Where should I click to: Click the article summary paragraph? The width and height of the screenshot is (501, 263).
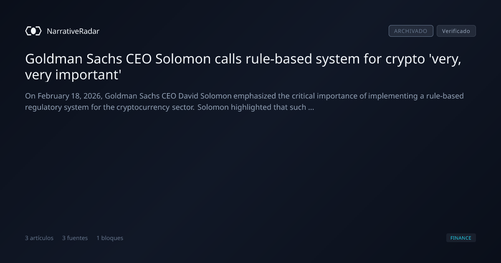[x=244, y=101]
